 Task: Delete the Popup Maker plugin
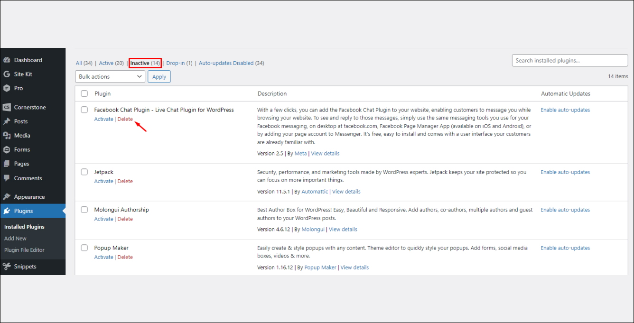[125, 257]
